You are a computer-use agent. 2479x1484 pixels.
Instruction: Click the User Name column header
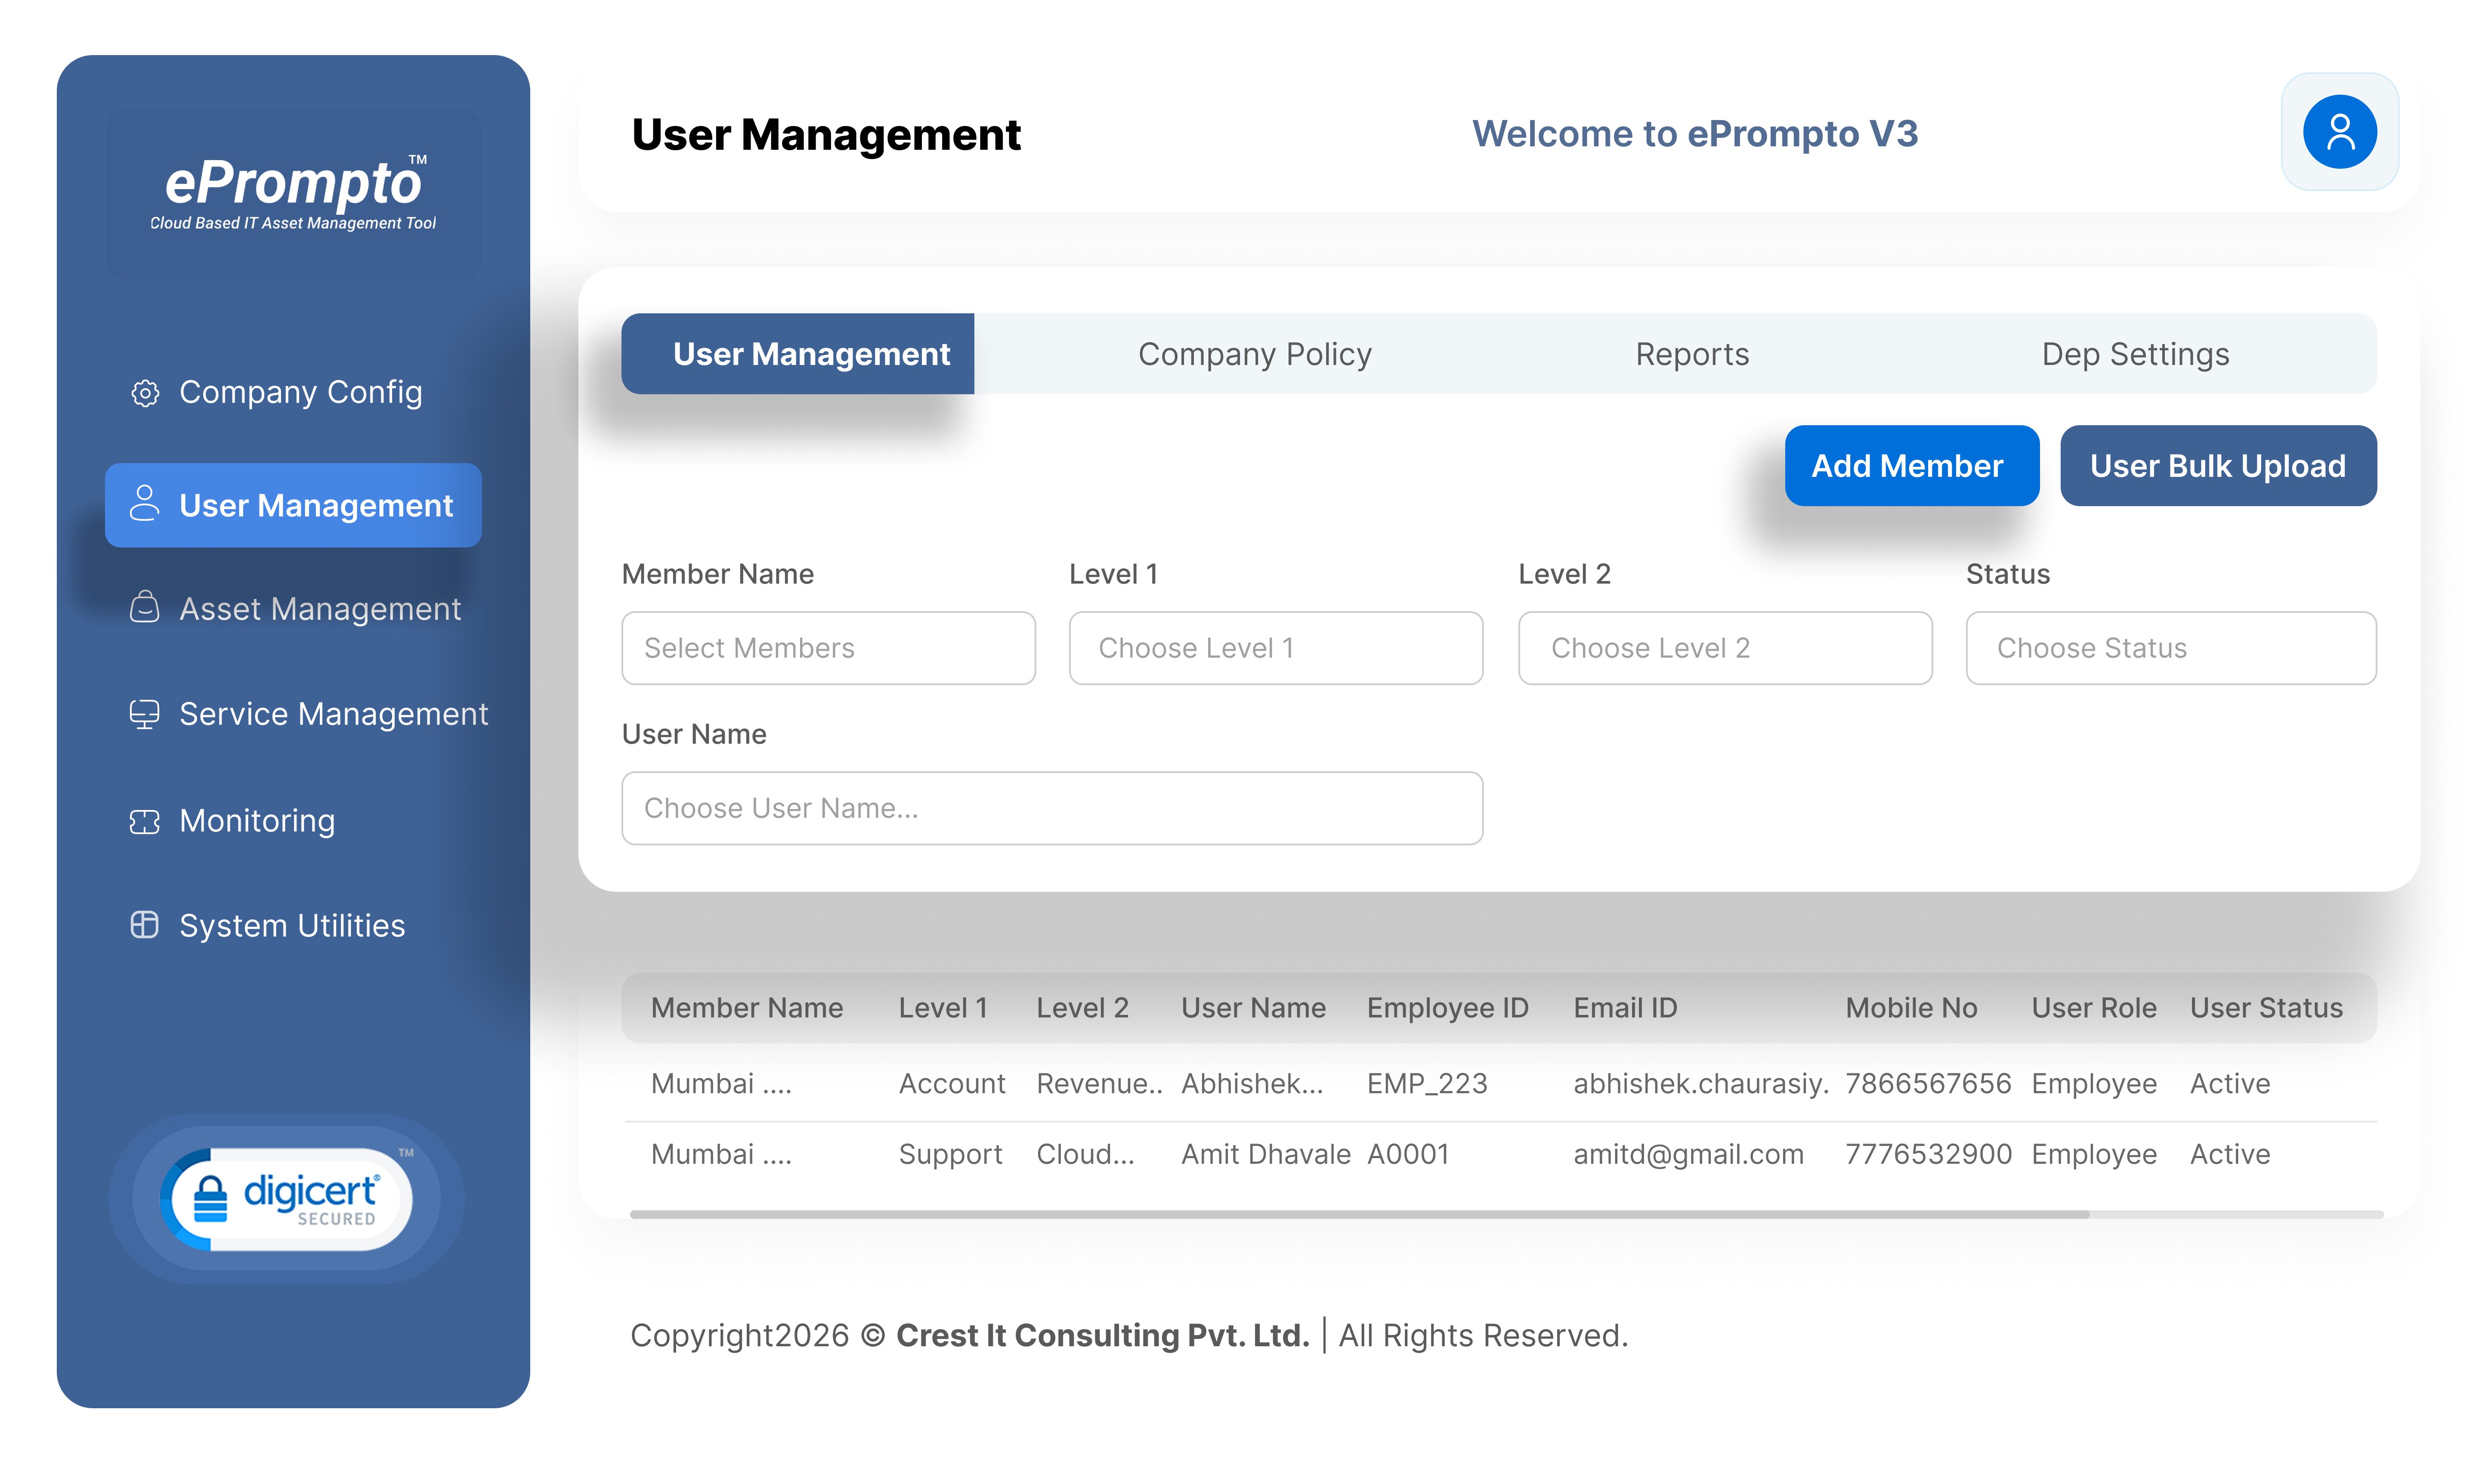click(1254, 1008)
